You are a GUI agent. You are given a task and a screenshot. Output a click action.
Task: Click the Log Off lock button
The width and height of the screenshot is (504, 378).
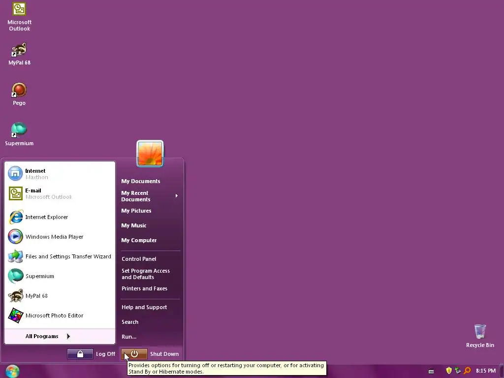pyautogui.click(x=80, y=354)
